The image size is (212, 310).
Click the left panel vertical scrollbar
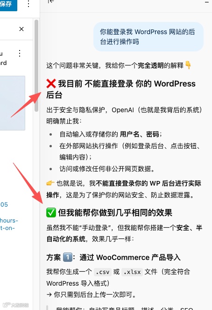36,65
